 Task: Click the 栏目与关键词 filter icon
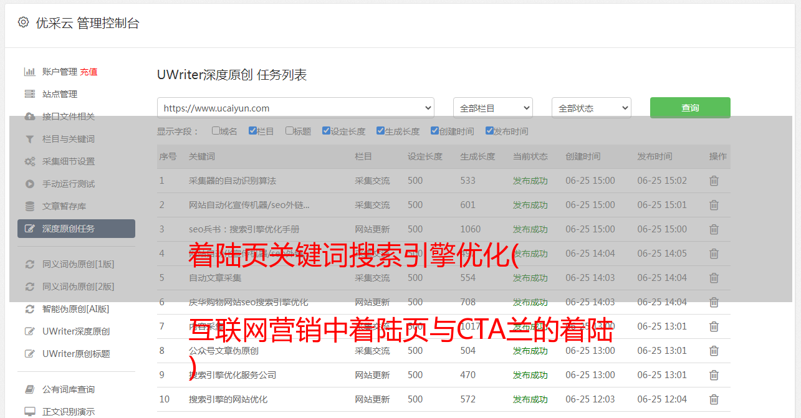click(x=29, y=139)
